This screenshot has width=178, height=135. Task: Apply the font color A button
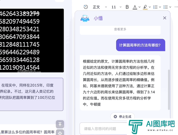pos(135,7)
